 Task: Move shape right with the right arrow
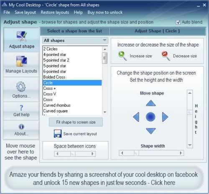(165, 117)
